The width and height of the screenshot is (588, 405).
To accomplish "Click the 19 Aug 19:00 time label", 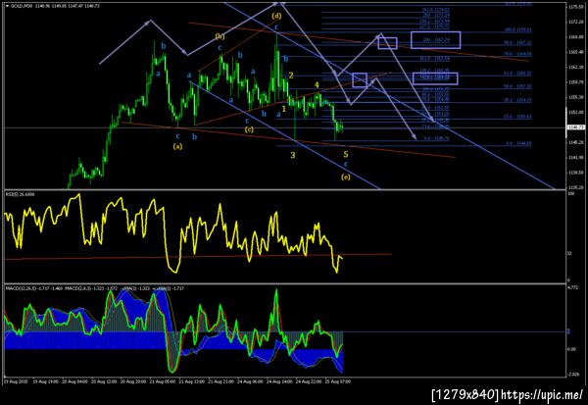I will pos(45,381).
